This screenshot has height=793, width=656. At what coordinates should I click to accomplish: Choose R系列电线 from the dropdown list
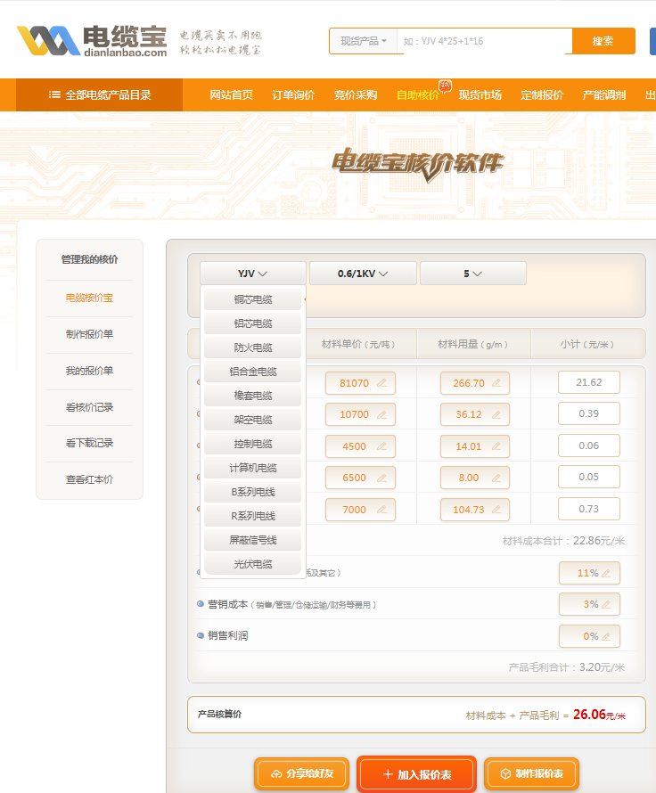click(x=253, y=516)
